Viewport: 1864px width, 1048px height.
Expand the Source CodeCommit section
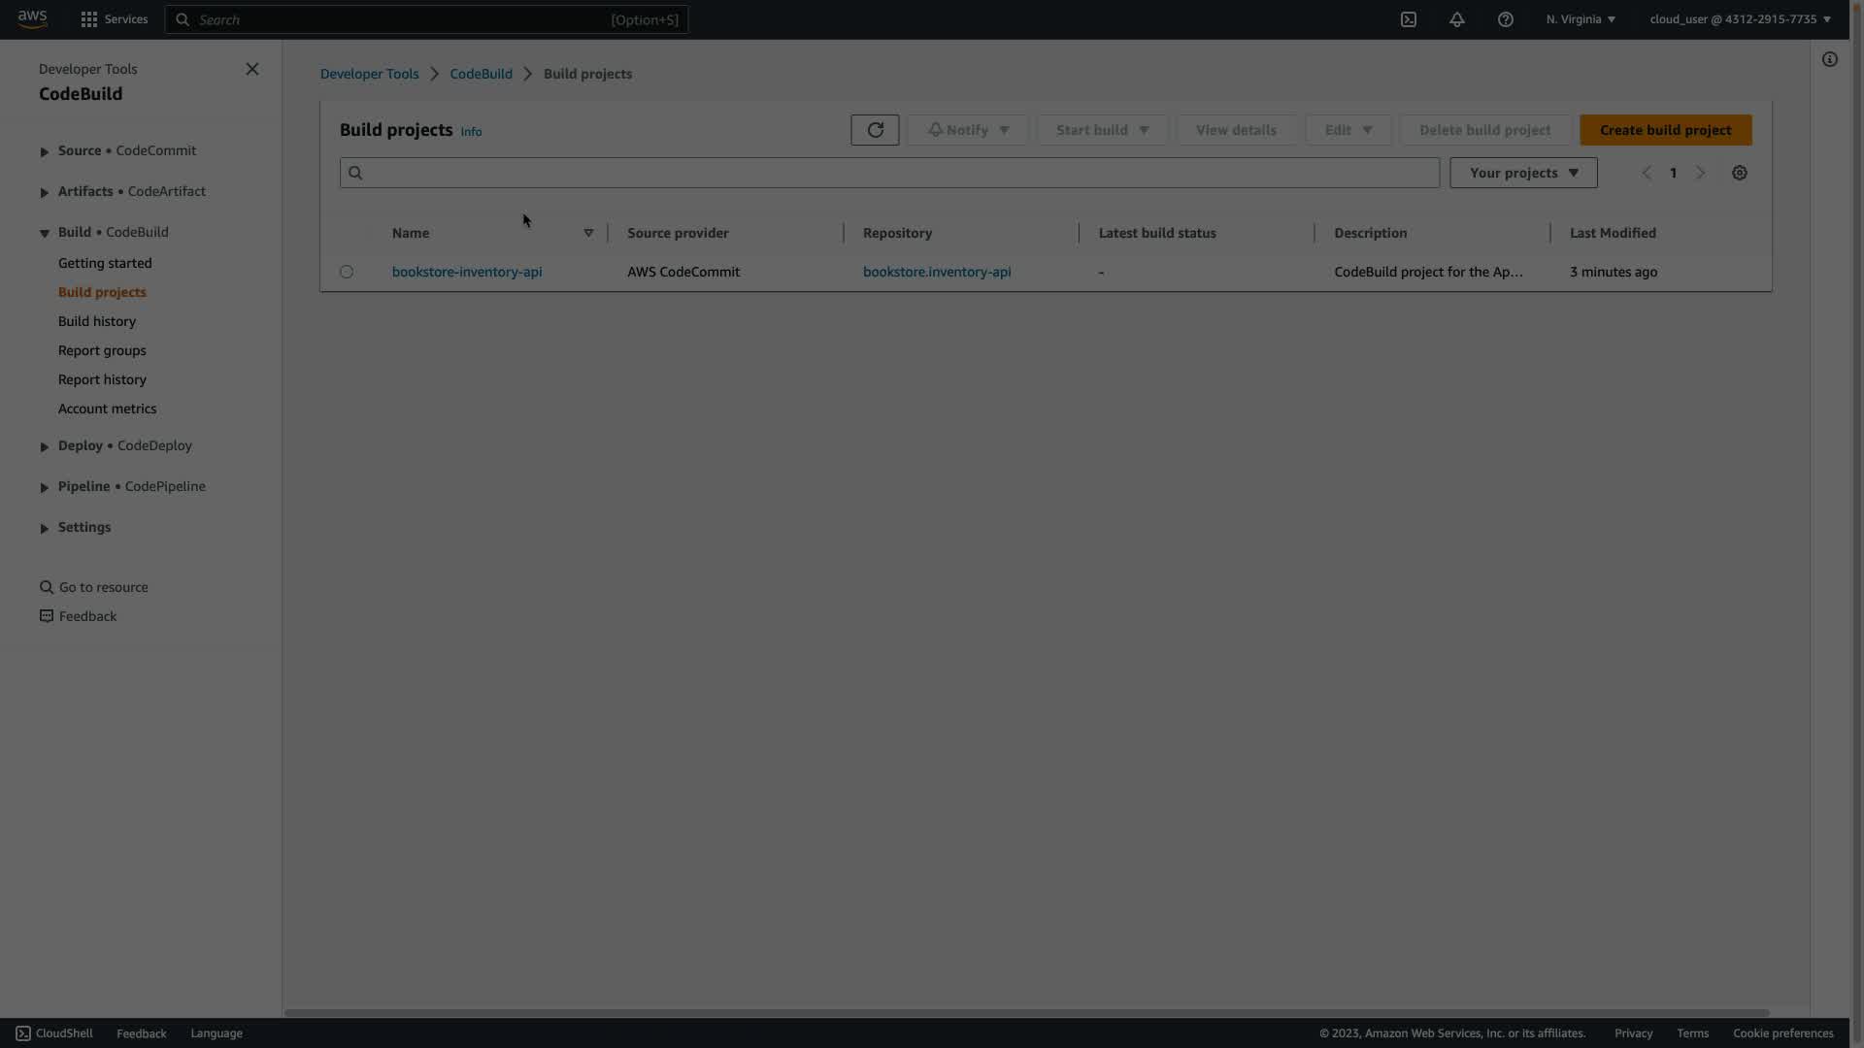(45, 151)
